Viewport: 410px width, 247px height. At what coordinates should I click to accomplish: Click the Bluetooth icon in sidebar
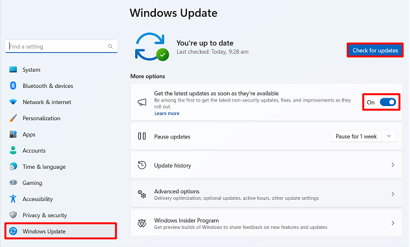[x=13, y=85]
